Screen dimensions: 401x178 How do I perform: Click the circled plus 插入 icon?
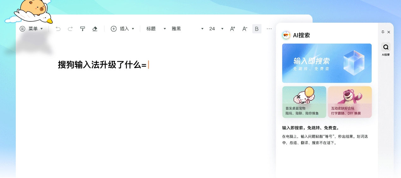pyautogui.click(x=114, y=29)
